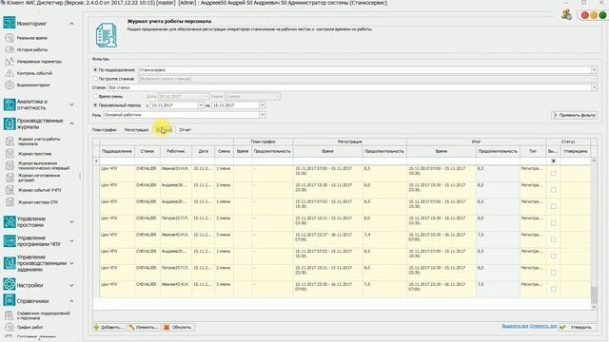Expand Аналитика и отчетность section
The width and height of the screenshot is (609, 342).
71,104
